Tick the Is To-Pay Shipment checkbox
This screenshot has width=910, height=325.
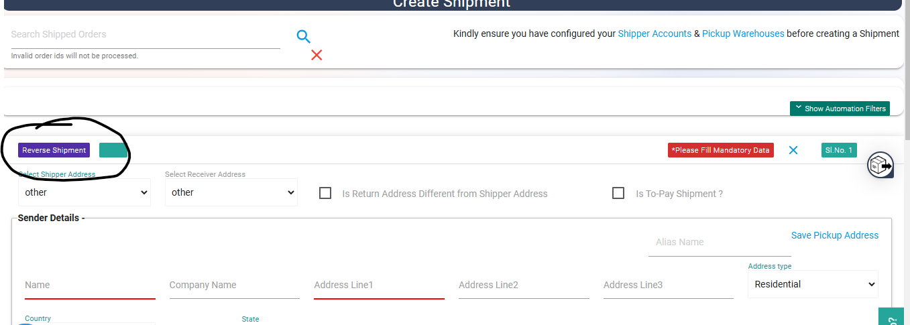click(x=618, y=193)
